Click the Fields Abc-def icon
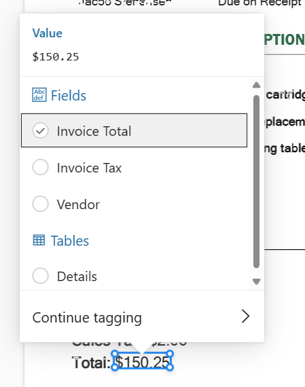Screen dimensions: 305x387 (39, 95)
